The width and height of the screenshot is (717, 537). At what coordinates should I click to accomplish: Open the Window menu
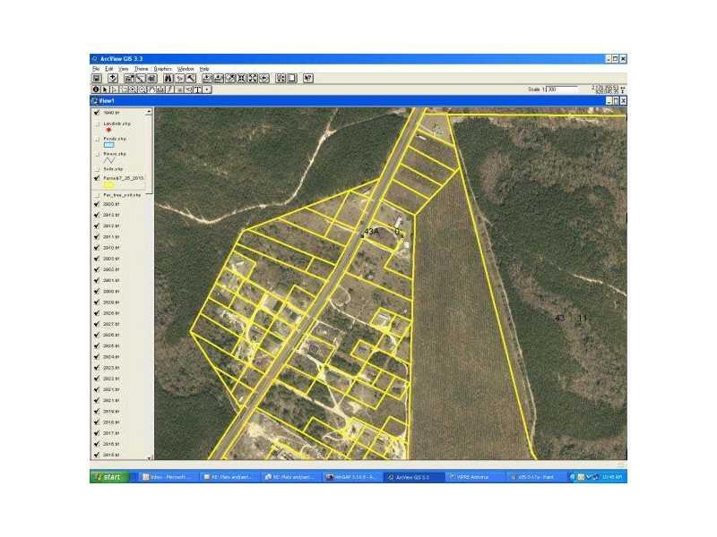186,69
